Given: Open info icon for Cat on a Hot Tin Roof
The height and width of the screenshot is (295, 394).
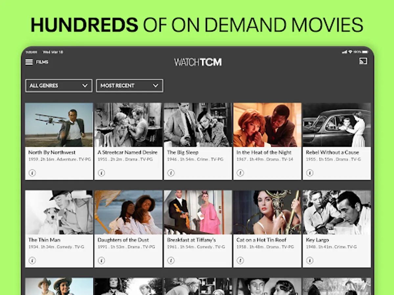Looking at the screenshot, I should point(240,260).
